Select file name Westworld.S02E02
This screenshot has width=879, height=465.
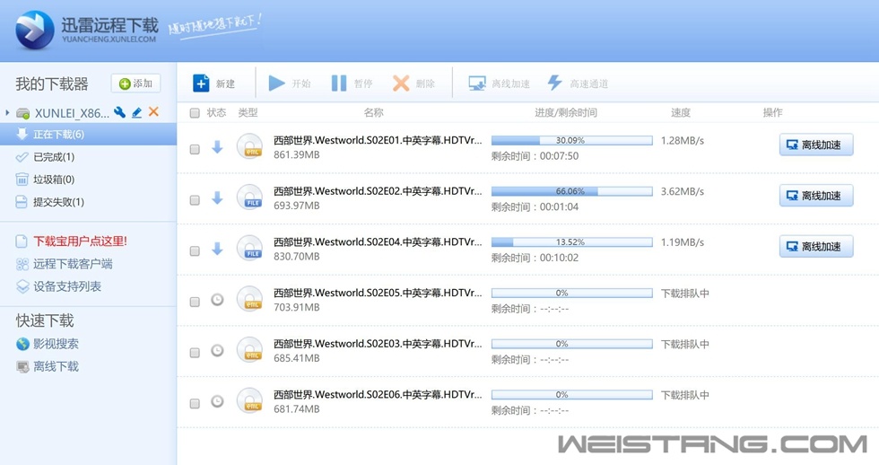pyautogui.click(x=378, y=191)
